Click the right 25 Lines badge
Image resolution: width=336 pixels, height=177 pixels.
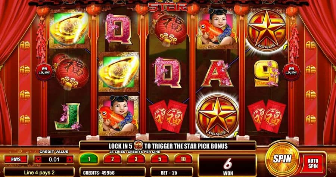point(291,71)
